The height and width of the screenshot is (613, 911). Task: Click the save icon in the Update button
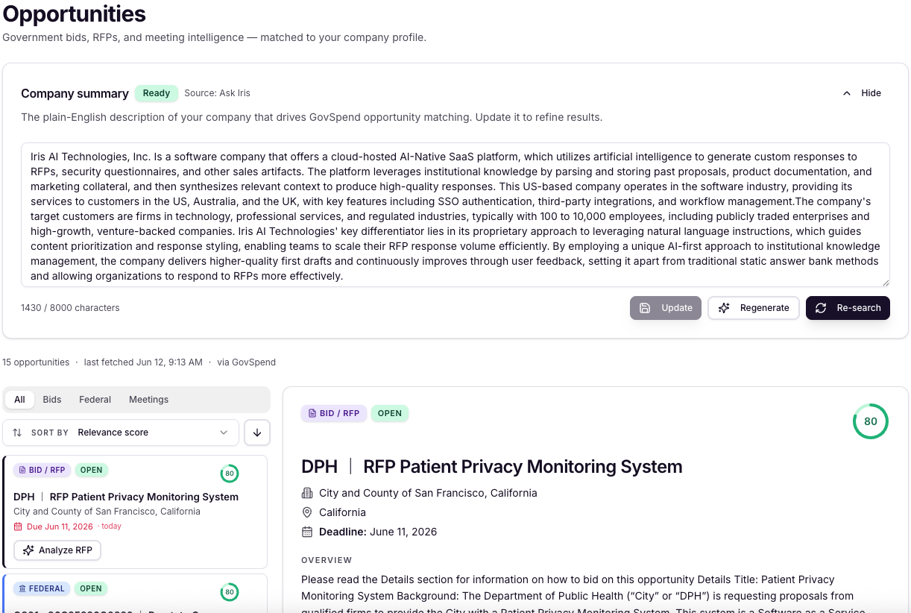(646, 308)
